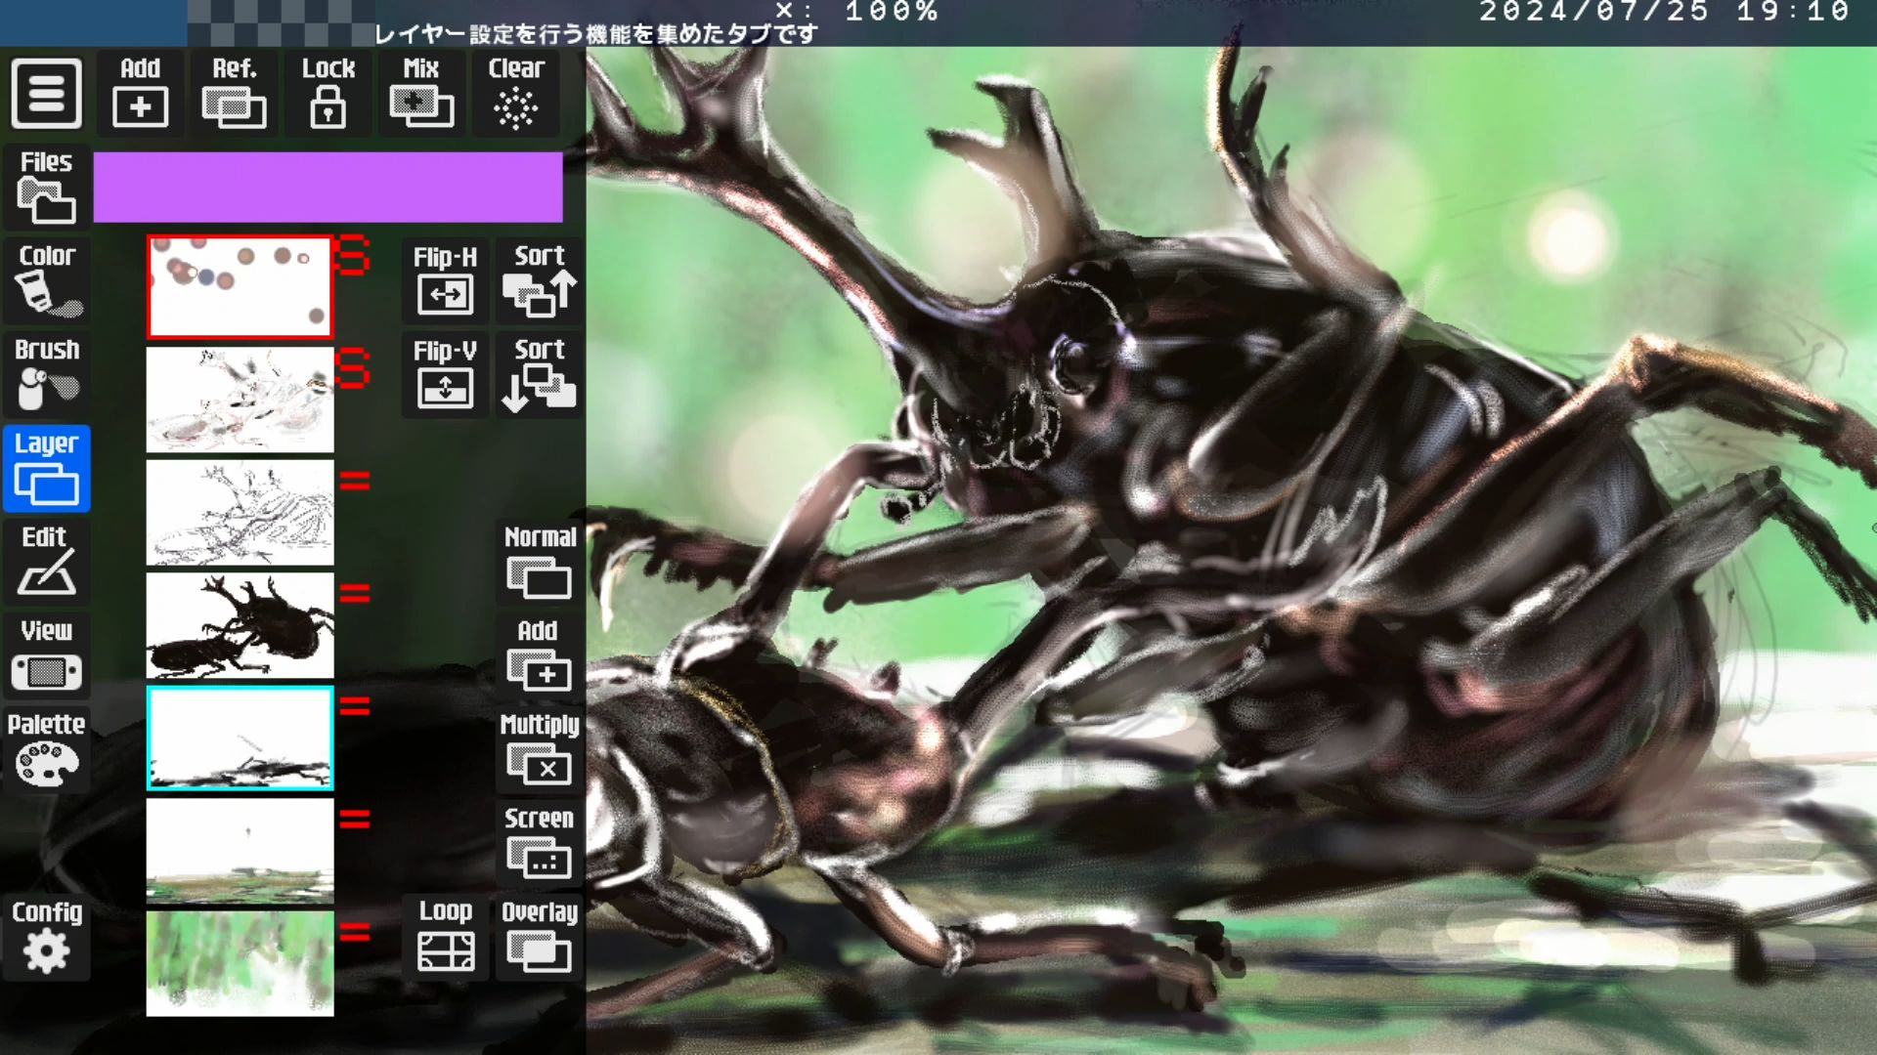This screenshot has width=1877, height=1055.
Task: Click the date and time display
Action: click(x=1664, y=12)
